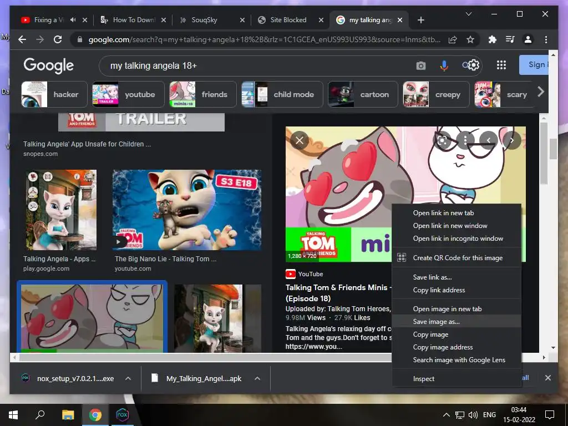Start voice search with microphone icon

coord(444,65)
